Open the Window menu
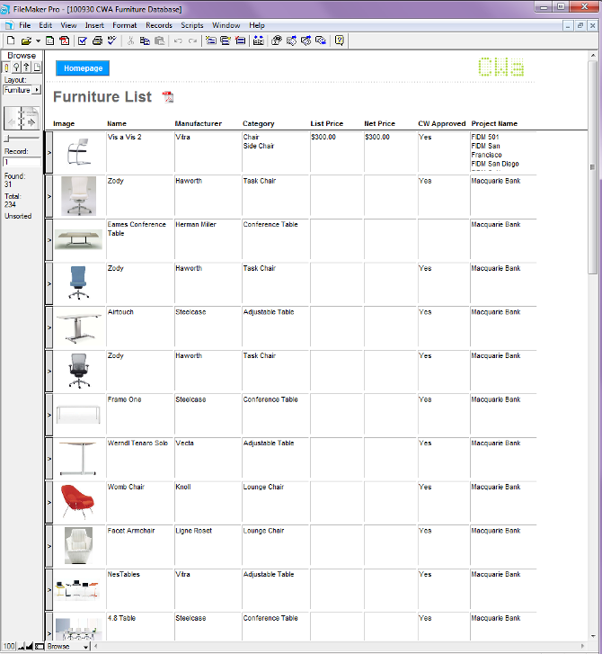The height and width of the screenshot is (654, 602). (x=226, y=25)
